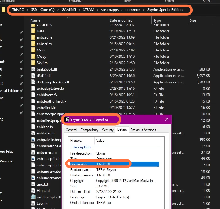Image resolution: width=220 pixels, height=209 pixels.
Task: Open the Previous Versions tab
Action: (143, 130)
